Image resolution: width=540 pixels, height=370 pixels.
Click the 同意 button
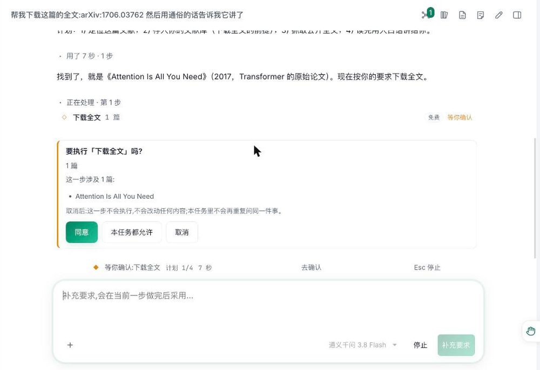[x=82, y=232]
